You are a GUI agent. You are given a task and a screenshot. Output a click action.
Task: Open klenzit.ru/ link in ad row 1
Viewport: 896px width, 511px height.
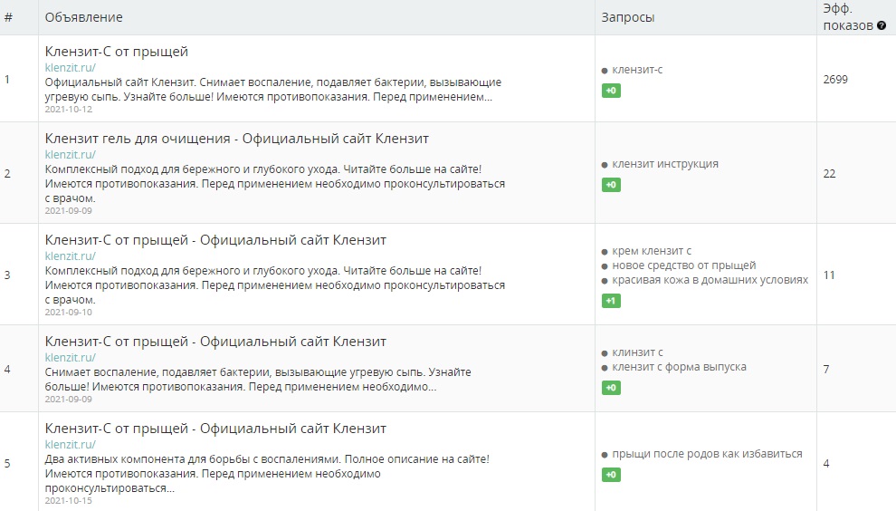pyautogui.click(x=70, y=68)
